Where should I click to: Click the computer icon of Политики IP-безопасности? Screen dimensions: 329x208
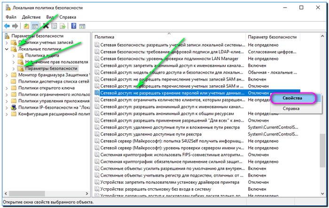[x=14, y=107]
